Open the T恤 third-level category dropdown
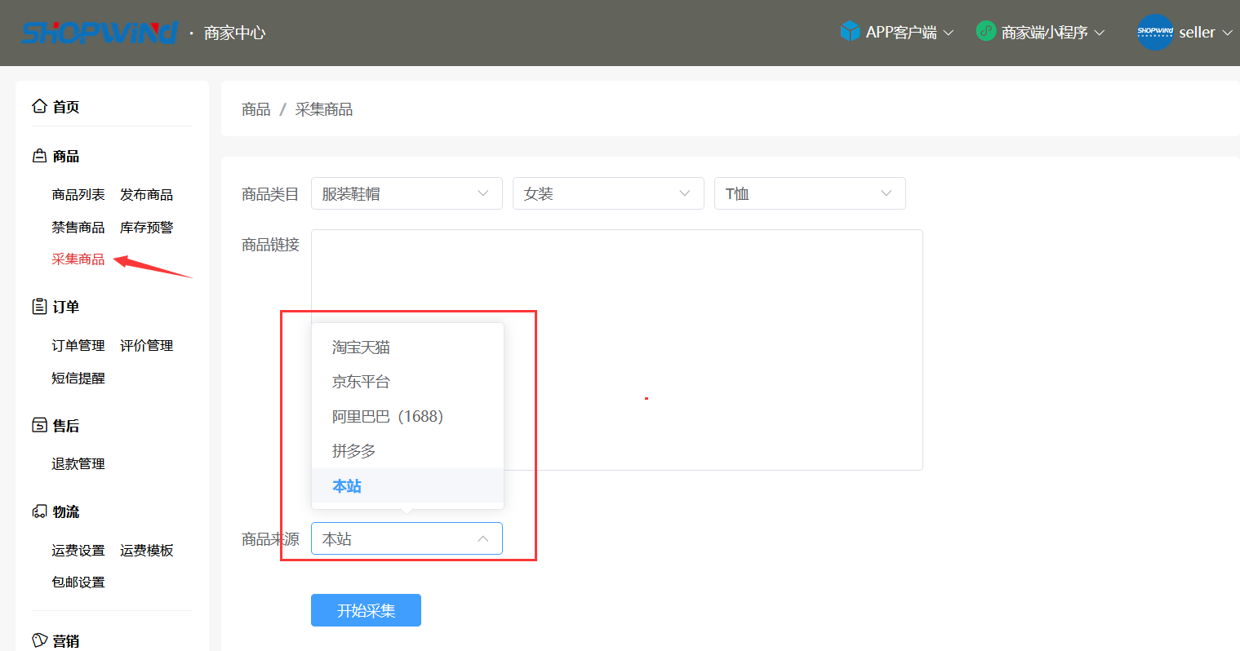Viewport: 1240px width, 651px height. (810, 193)
